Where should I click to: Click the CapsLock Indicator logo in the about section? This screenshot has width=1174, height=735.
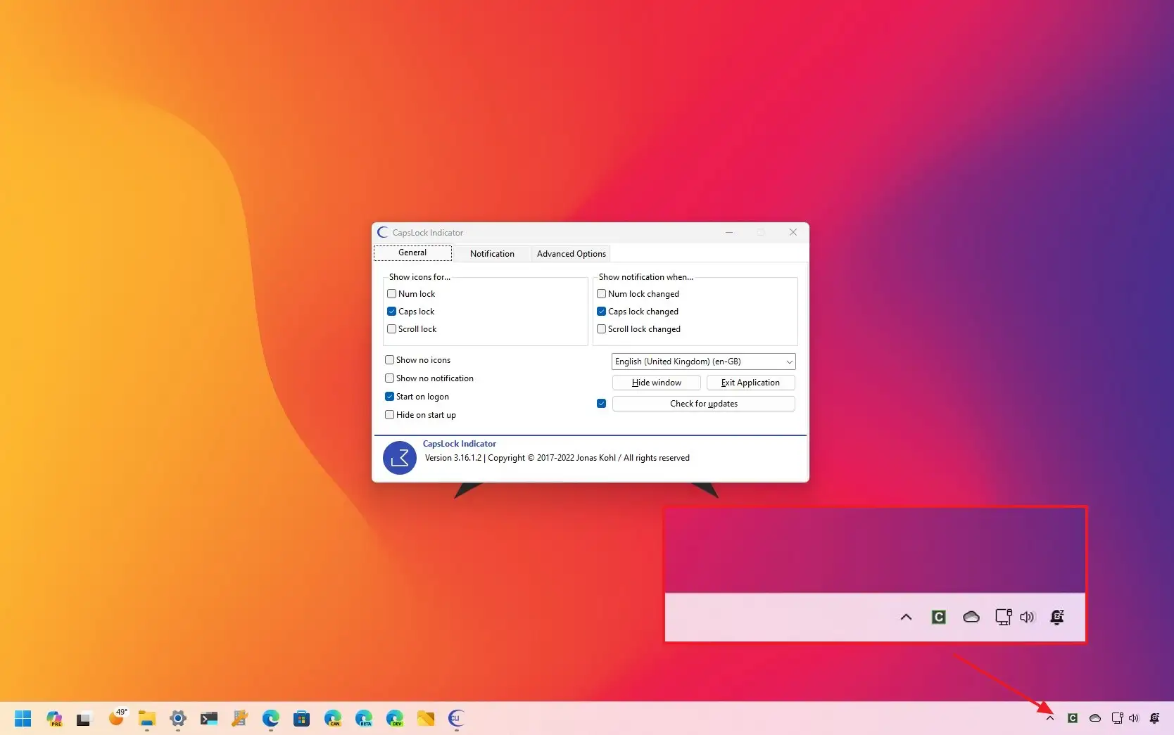(x=399, y=458)
